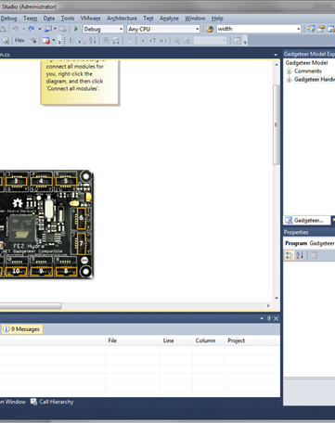Open the Window menu

[x=195, y=19]
